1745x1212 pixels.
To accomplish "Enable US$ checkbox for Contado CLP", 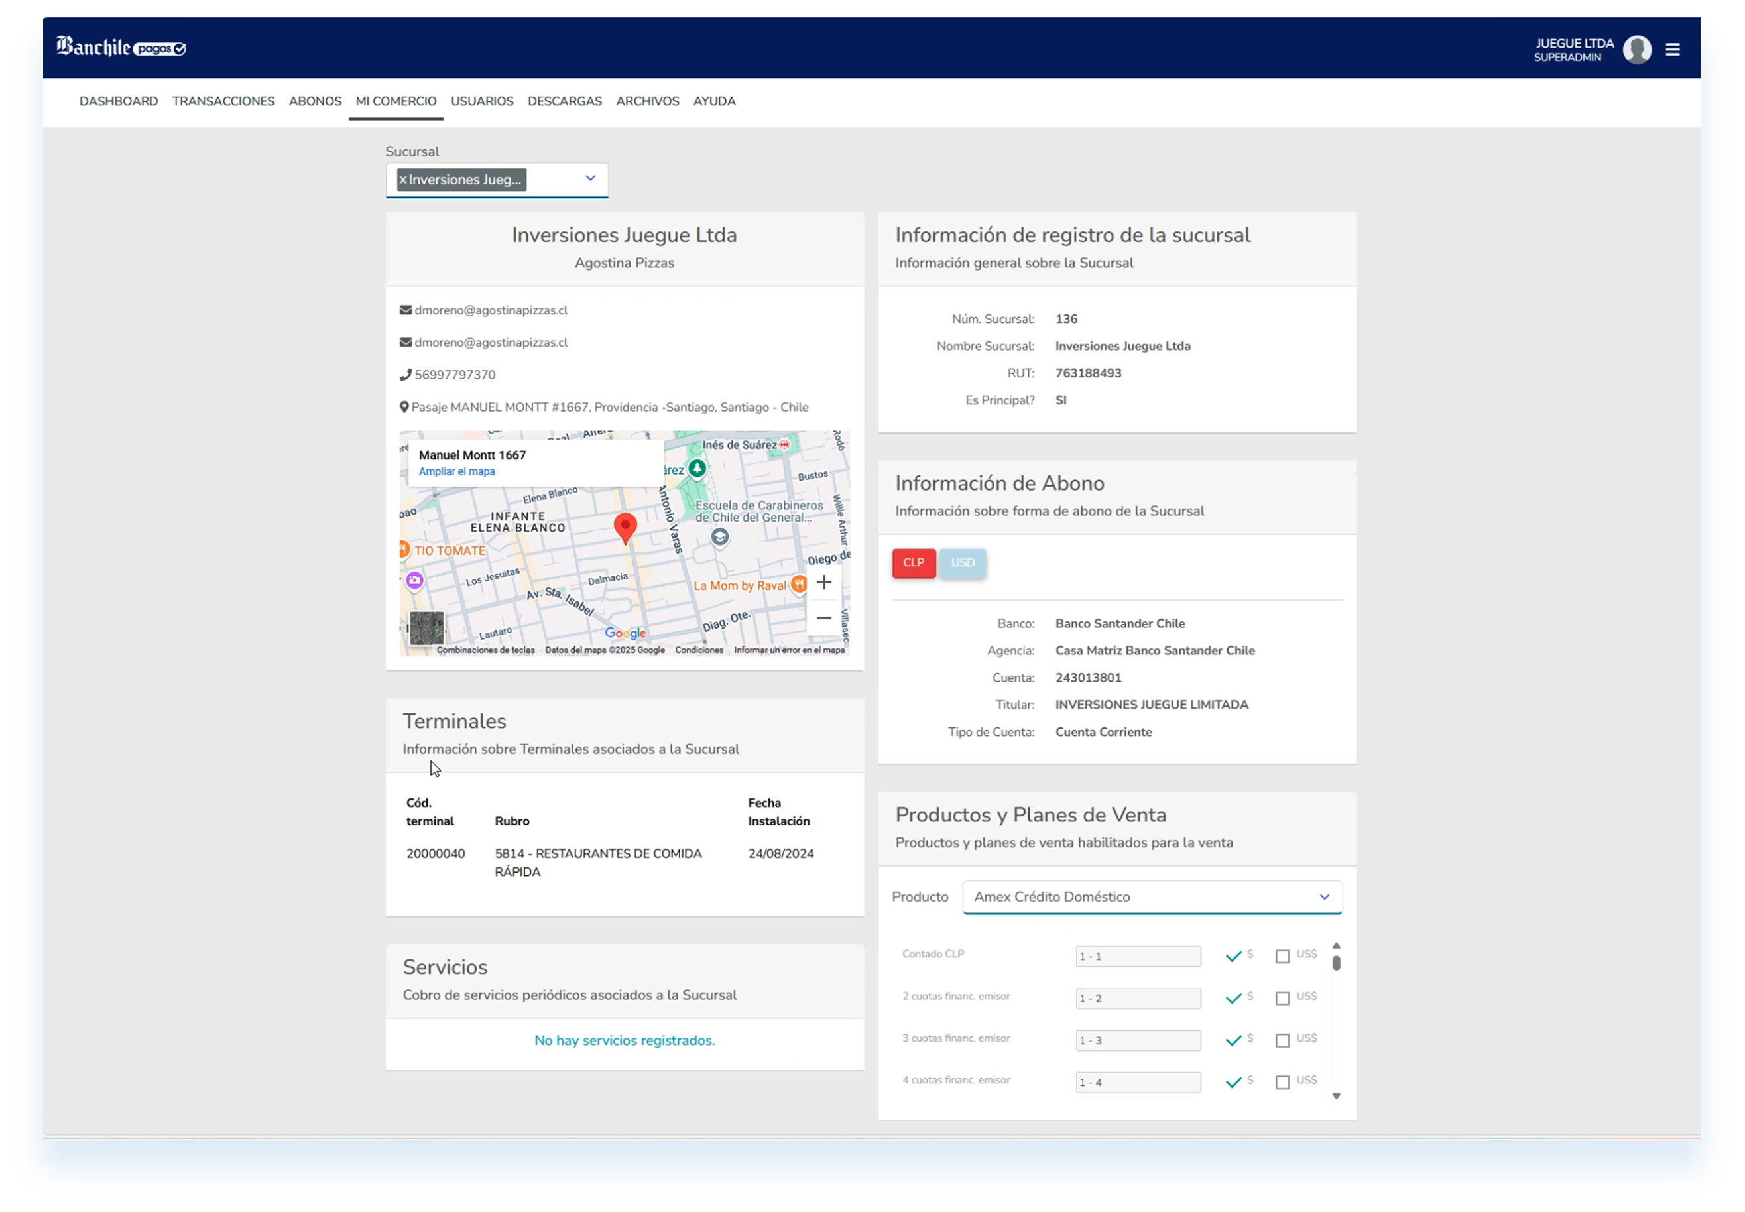I will click(x=1282, y=956).
